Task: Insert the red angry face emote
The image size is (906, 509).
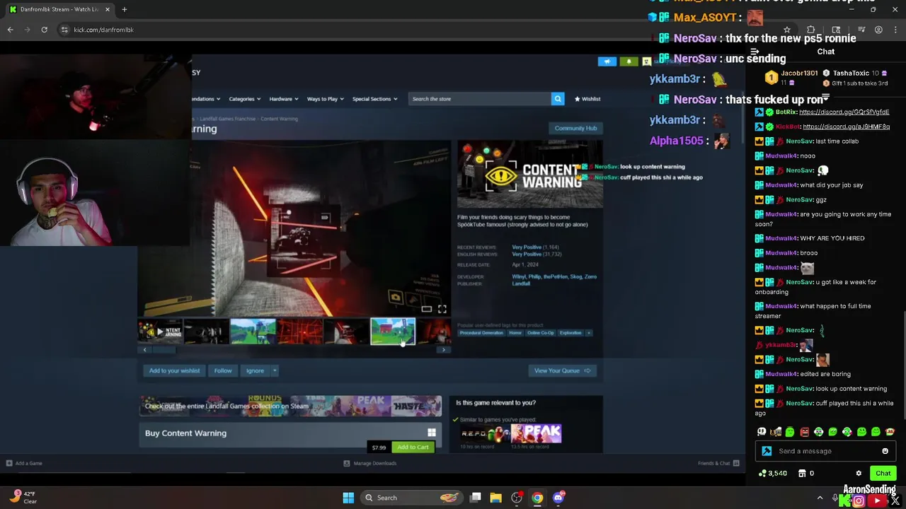Action: [804, 432]
